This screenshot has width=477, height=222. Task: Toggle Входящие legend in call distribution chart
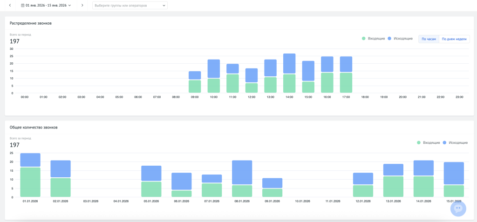(373, 39)
